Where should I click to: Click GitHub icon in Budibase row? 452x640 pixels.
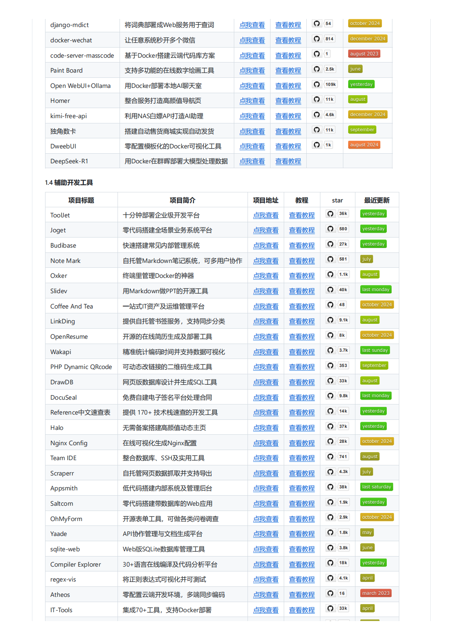[330, 244]
